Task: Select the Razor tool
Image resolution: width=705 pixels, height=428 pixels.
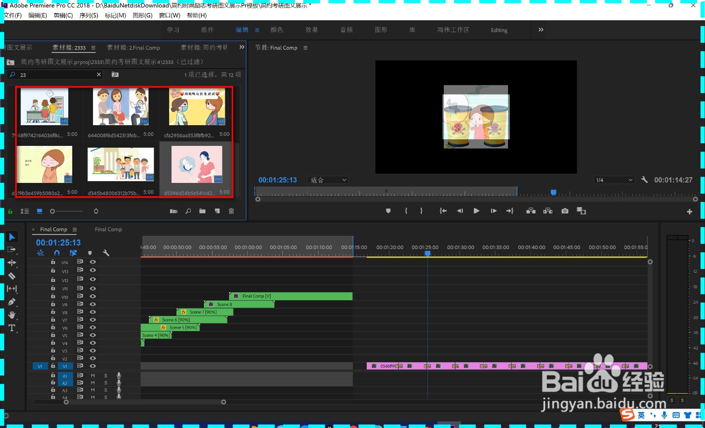Action: 12,276
